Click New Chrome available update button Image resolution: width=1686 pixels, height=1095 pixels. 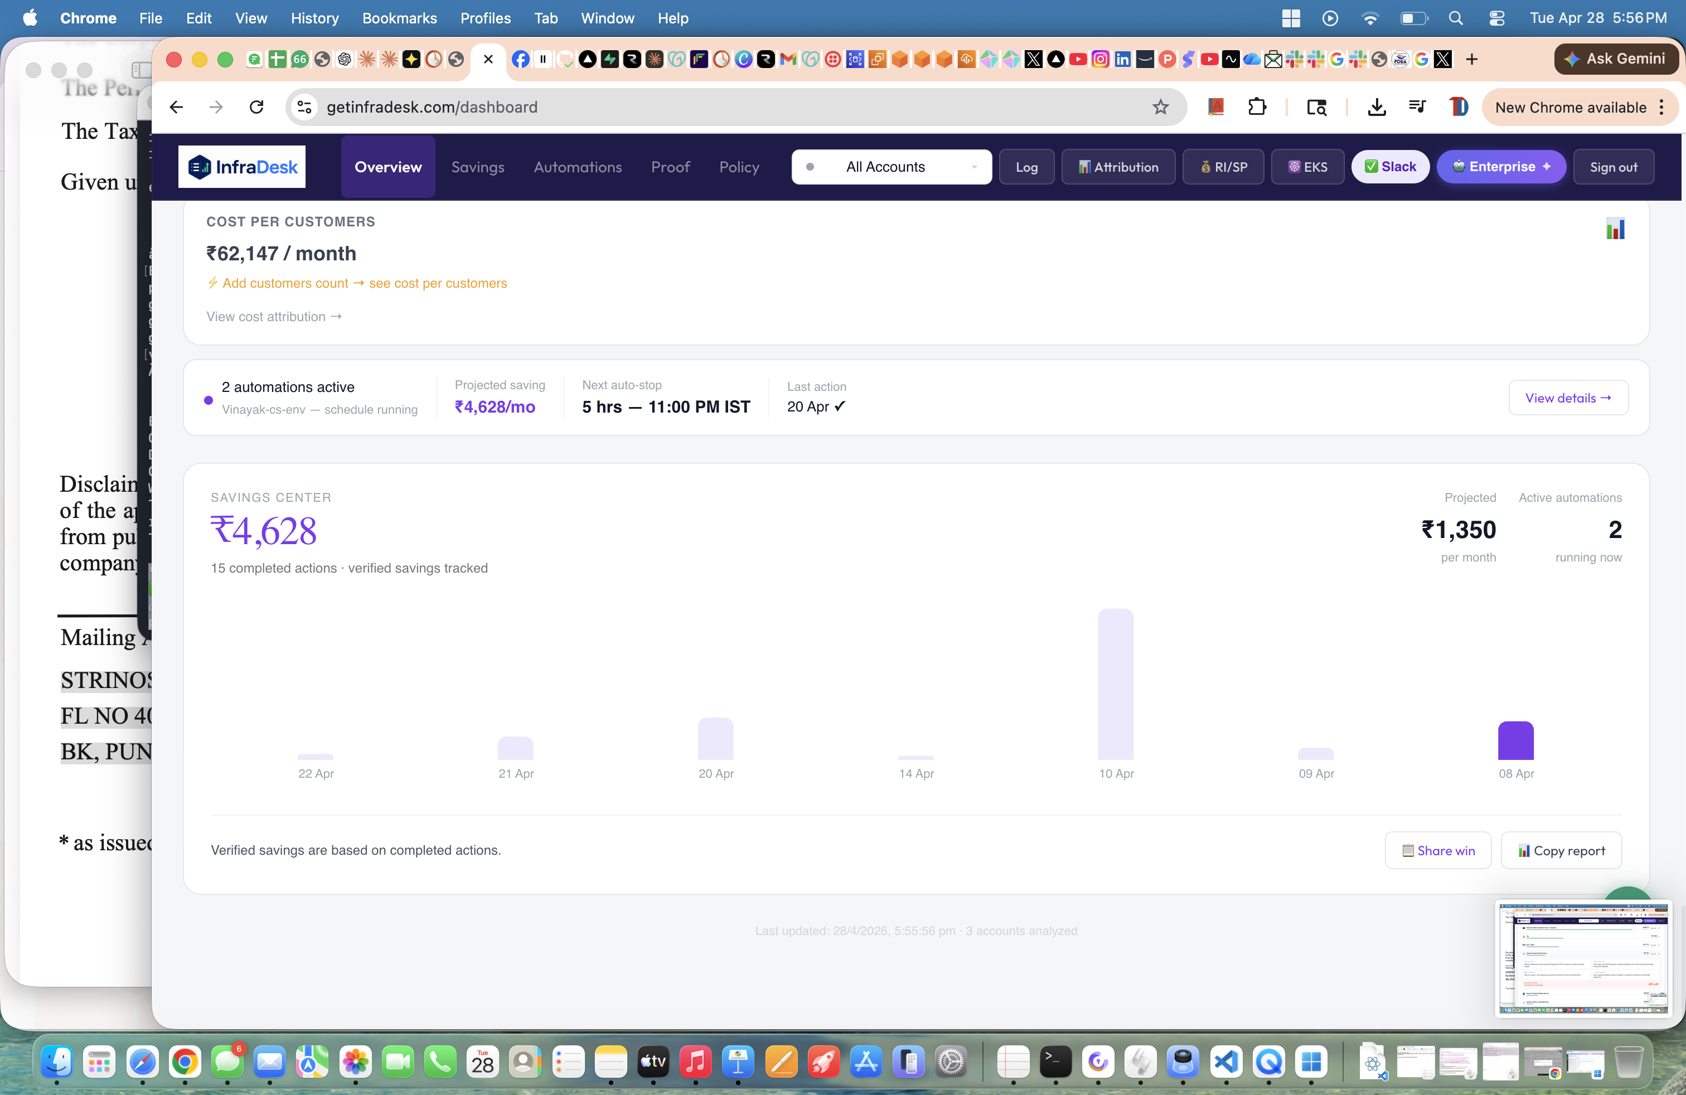1570,107
